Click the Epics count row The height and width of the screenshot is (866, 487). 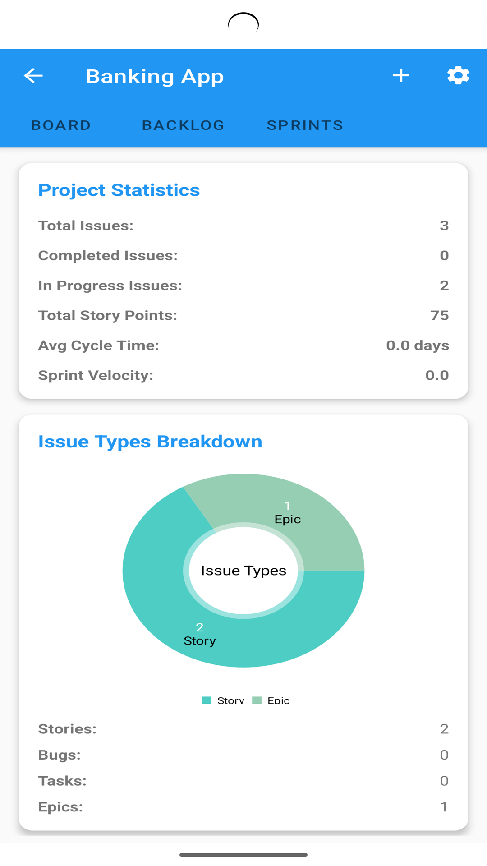(x=243, y=806)
